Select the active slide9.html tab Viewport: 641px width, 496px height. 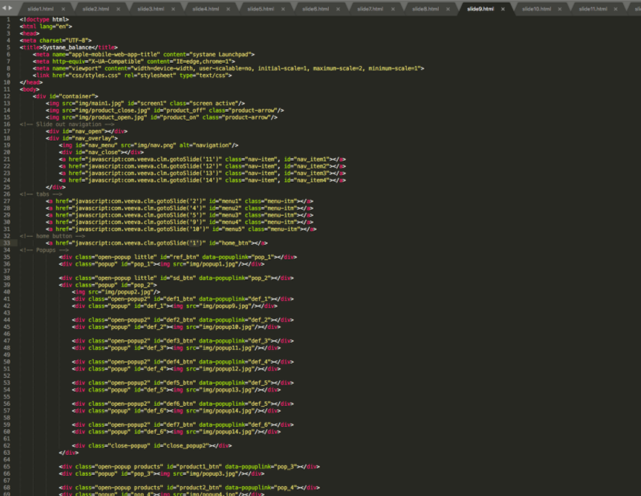pyautogui.click(x=481, y=9)
